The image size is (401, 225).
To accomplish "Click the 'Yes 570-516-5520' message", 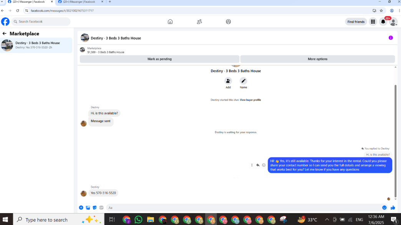I will pos(103,193).
